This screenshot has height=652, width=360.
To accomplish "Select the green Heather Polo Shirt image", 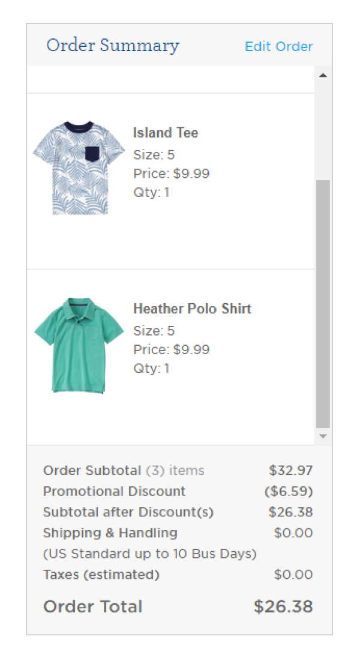I will click(x=79, y=345).
